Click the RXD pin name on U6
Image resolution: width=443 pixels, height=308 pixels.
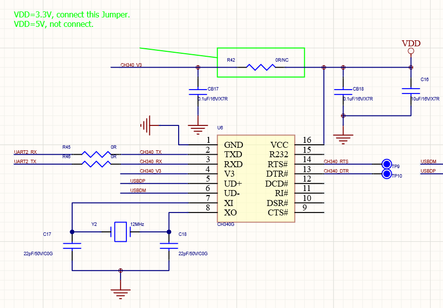[233, 164]
